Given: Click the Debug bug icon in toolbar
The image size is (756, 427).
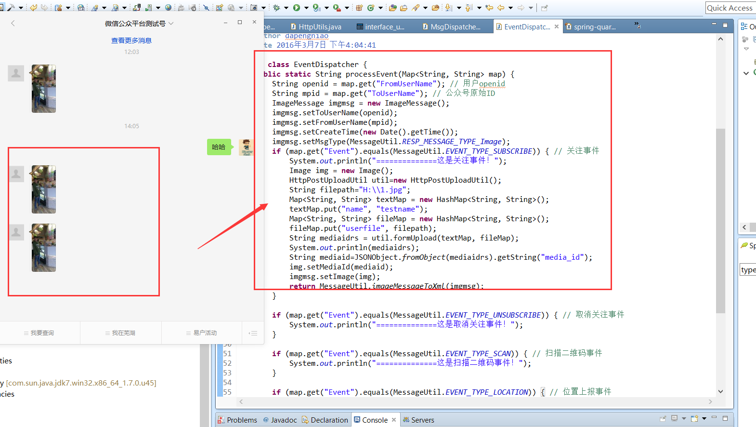Looking at the screenshot, I should 276,8.
